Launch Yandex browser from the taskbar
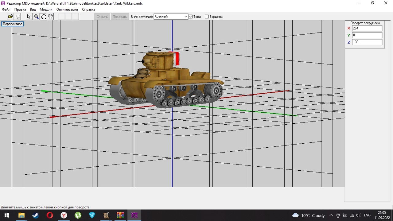The height and width of the screenshot is (221, 393). (x=64, y=215)
